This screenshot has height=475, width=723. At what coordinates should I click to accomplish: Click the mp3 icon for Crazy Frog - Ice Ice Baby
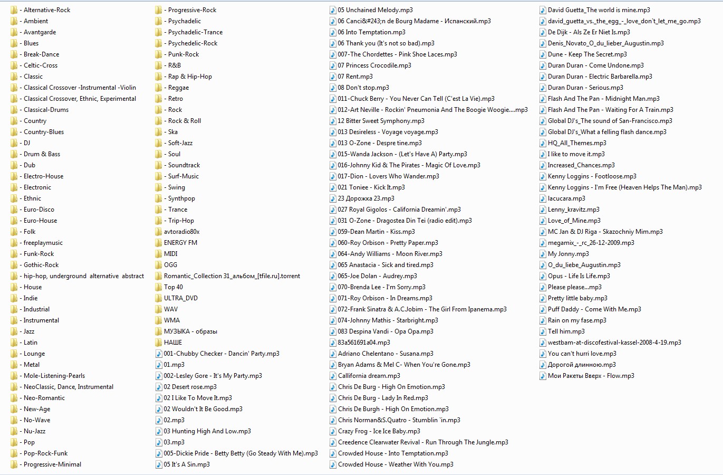tap(333, 431)
